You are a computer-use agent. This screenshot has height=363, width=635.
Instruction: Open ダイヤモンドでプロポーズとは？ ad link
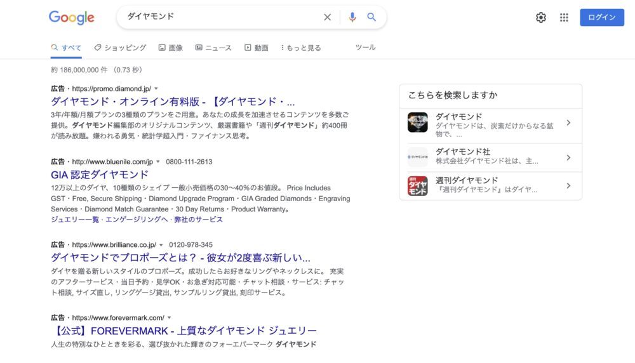click(x=180, y=258)
